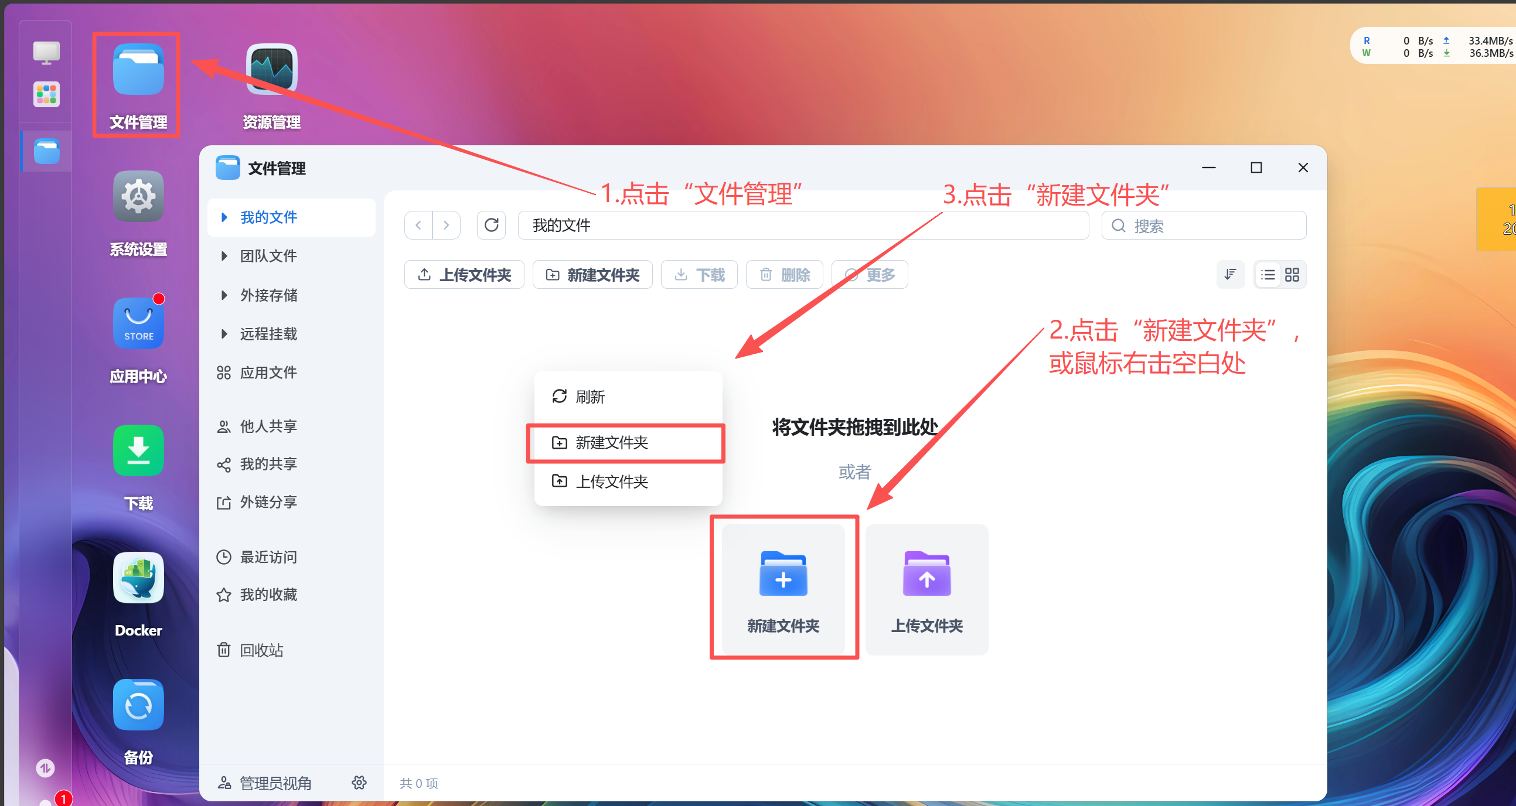Screen dimensions: 1516x806
Task: Expand the 远程挂载 tree node
Action: point(224,334)
